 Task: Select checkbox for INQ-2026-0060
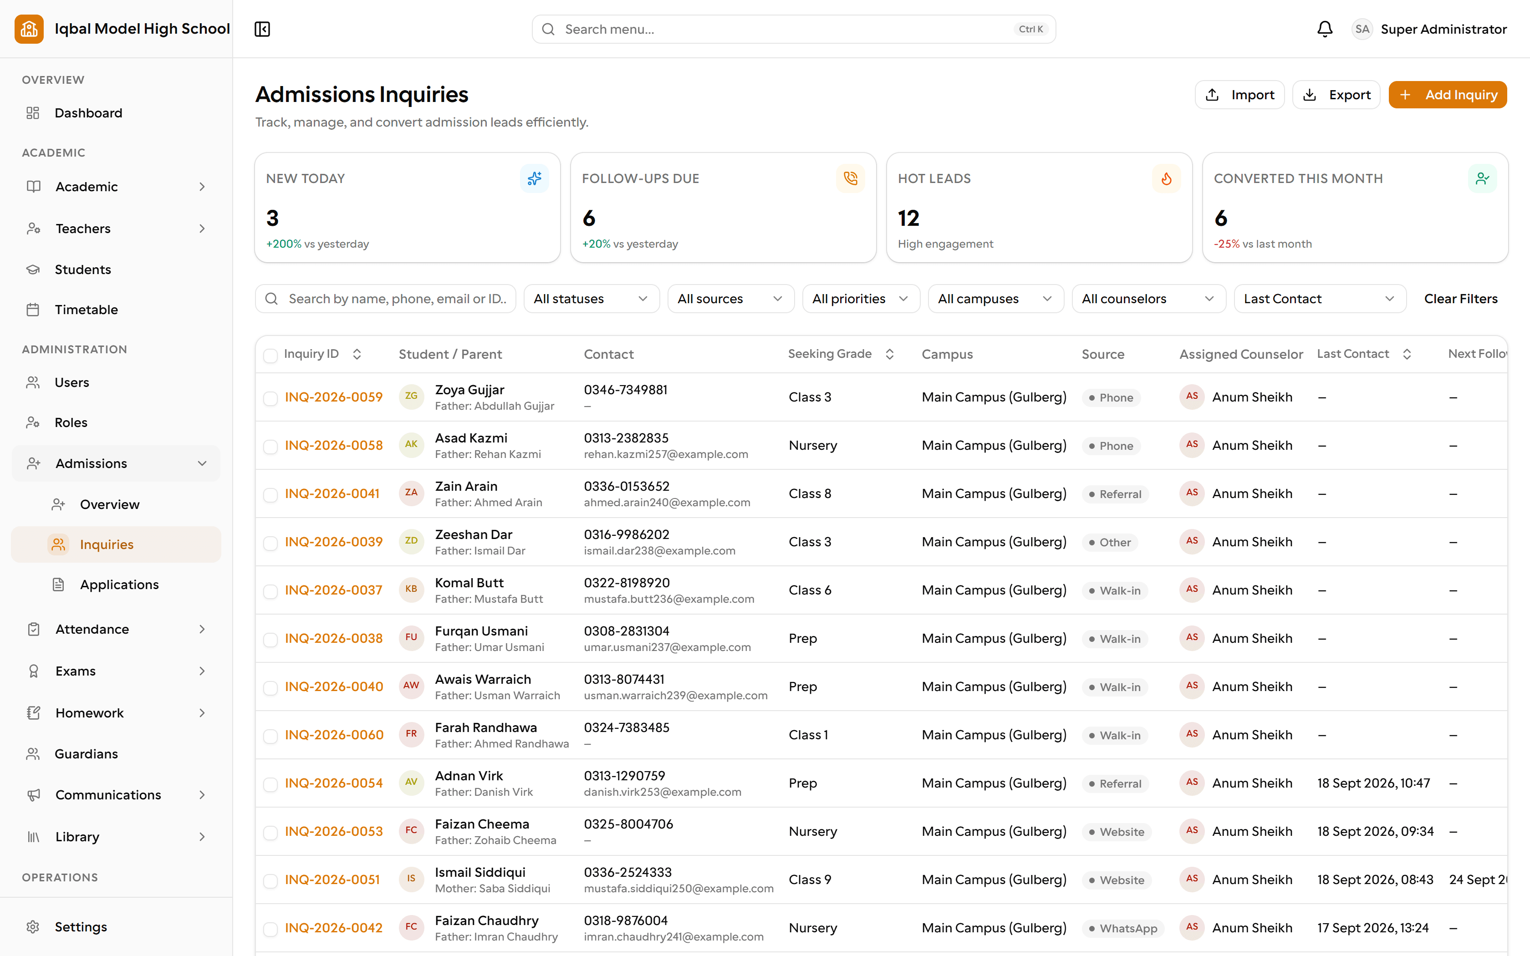pos(270,736)
